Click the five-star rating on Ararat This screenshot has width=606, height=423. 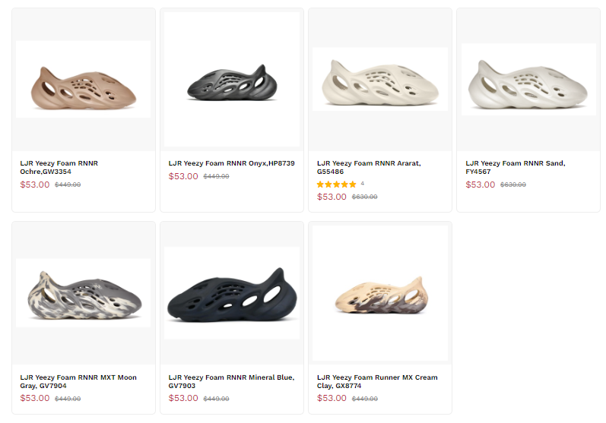coord(336,185)
